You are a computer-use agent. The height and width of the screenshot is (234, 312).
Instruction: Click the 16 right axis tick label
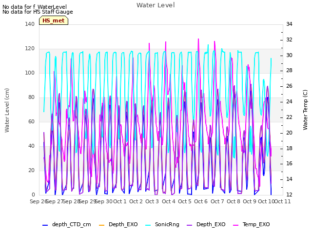289,164
